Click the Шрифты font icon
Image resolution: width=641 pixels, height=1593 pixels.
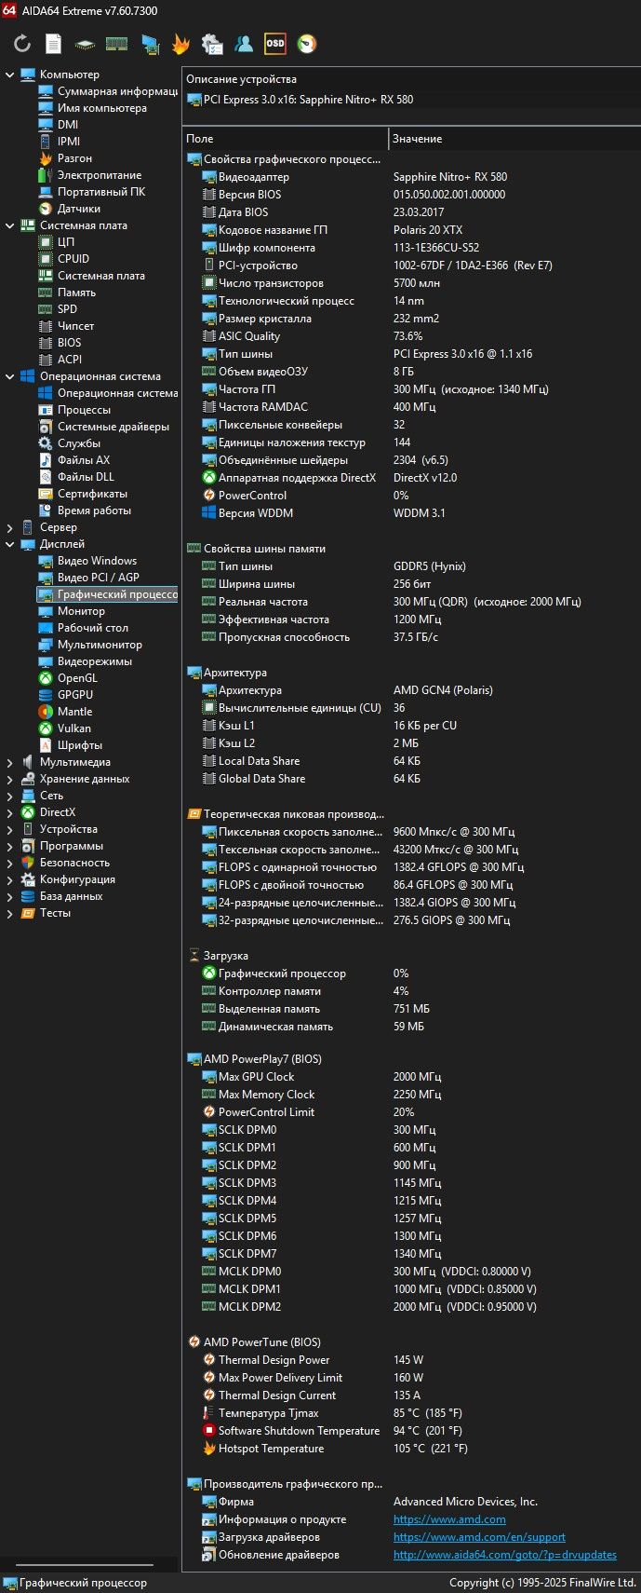pyautogui.click(x=46, y=745)
